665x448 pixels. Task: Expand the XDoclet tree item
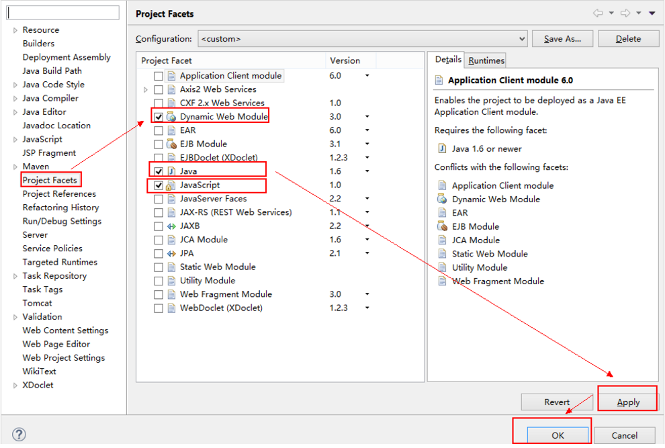click(x=15, y=386)
